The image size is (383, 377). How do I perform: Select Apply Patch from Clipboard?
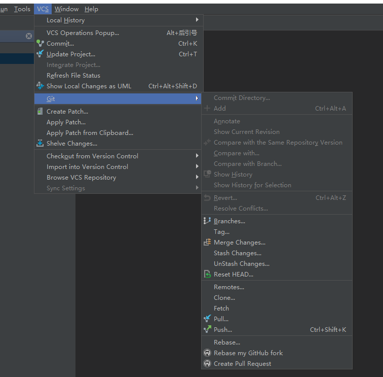click(x=119, y=133)
